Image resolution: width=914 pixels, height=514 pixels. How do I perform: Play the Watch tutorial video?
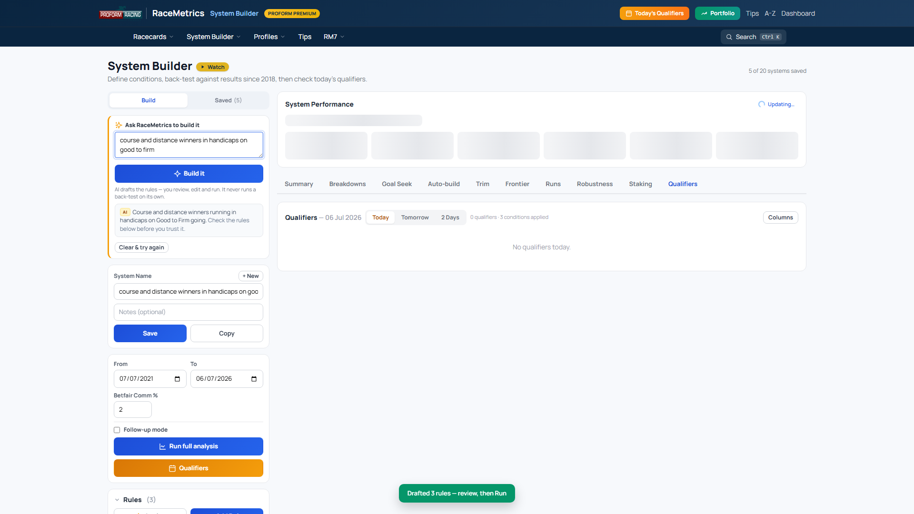[212, 67]
